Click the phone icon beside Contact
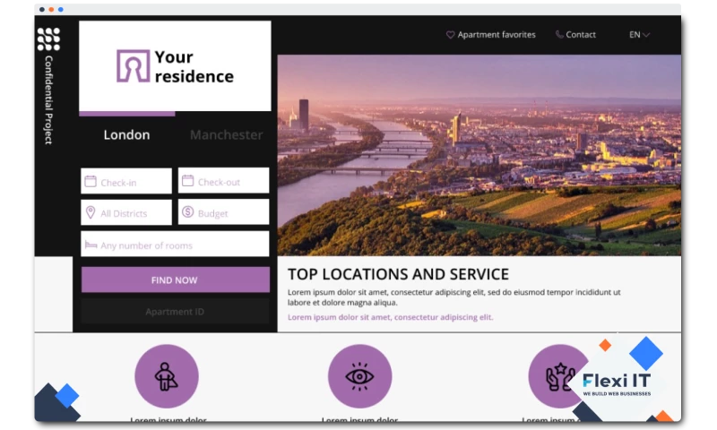This screenshot has height=430, width=717. point(558,35)
